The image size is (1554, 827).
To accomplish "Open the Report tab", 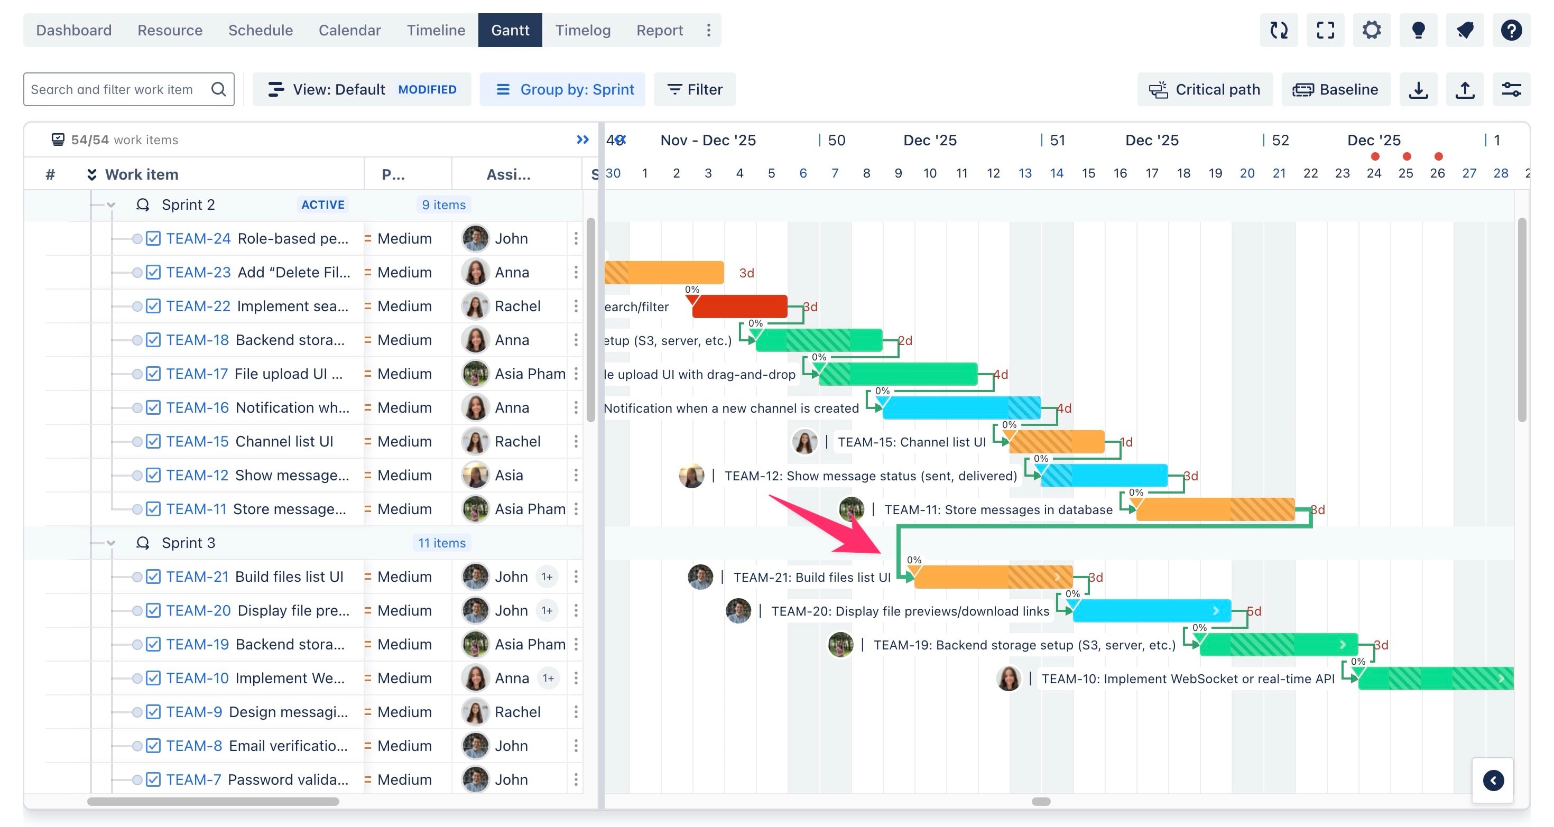I will click(x=659, y=30).
